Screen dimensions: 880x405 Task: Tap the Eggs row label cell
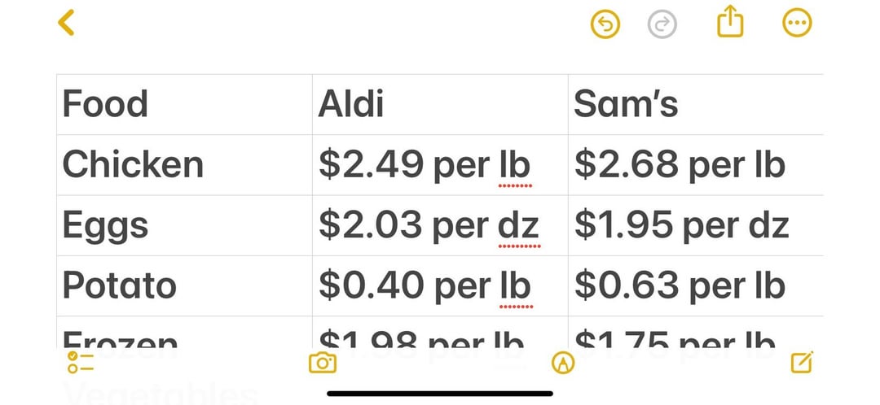pos(185,226)
